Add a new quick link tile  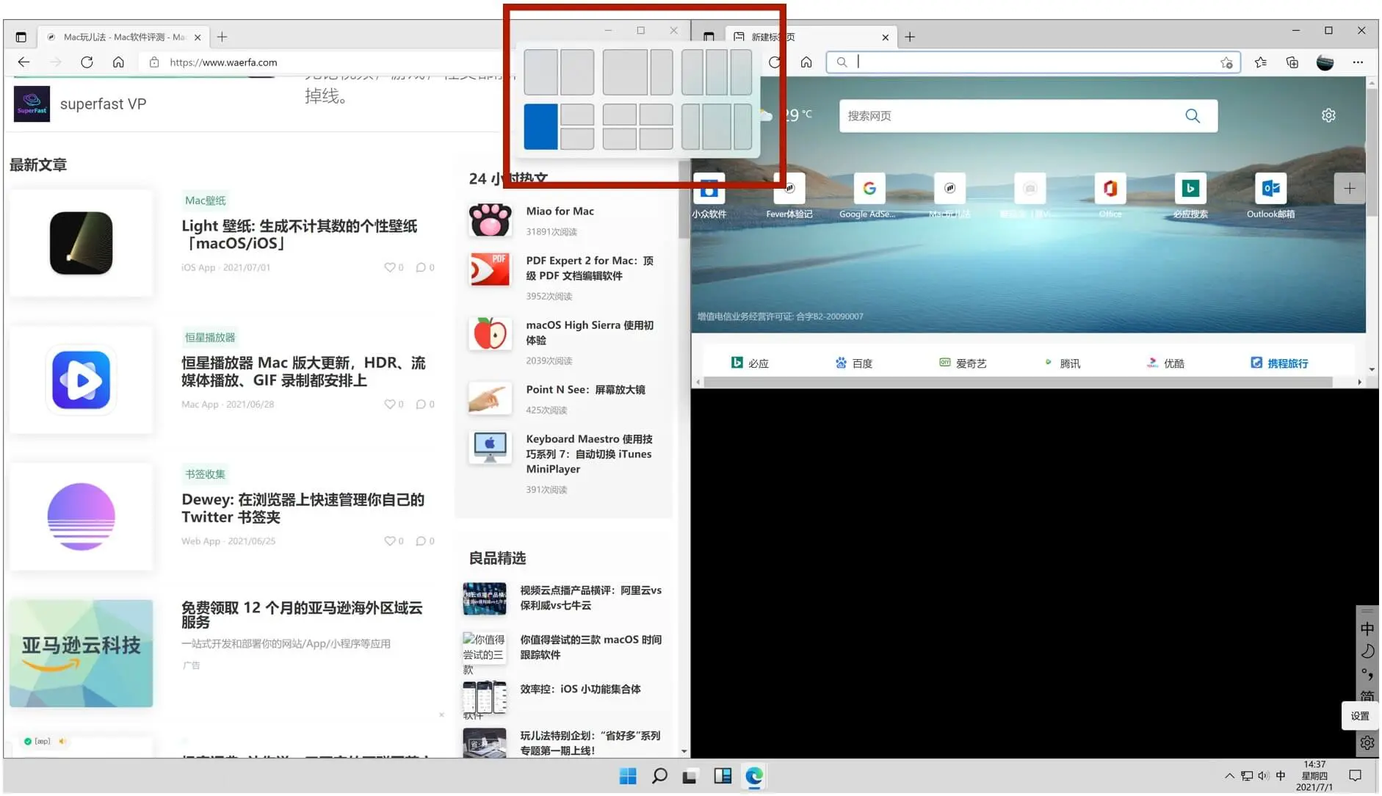click(x=1350, y=189)
